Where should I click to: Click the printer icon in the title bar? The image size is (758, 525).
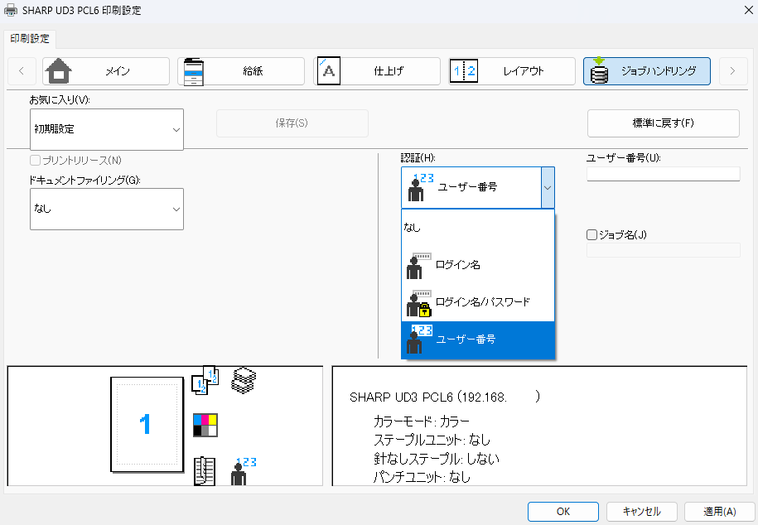(x=11, y=10)
